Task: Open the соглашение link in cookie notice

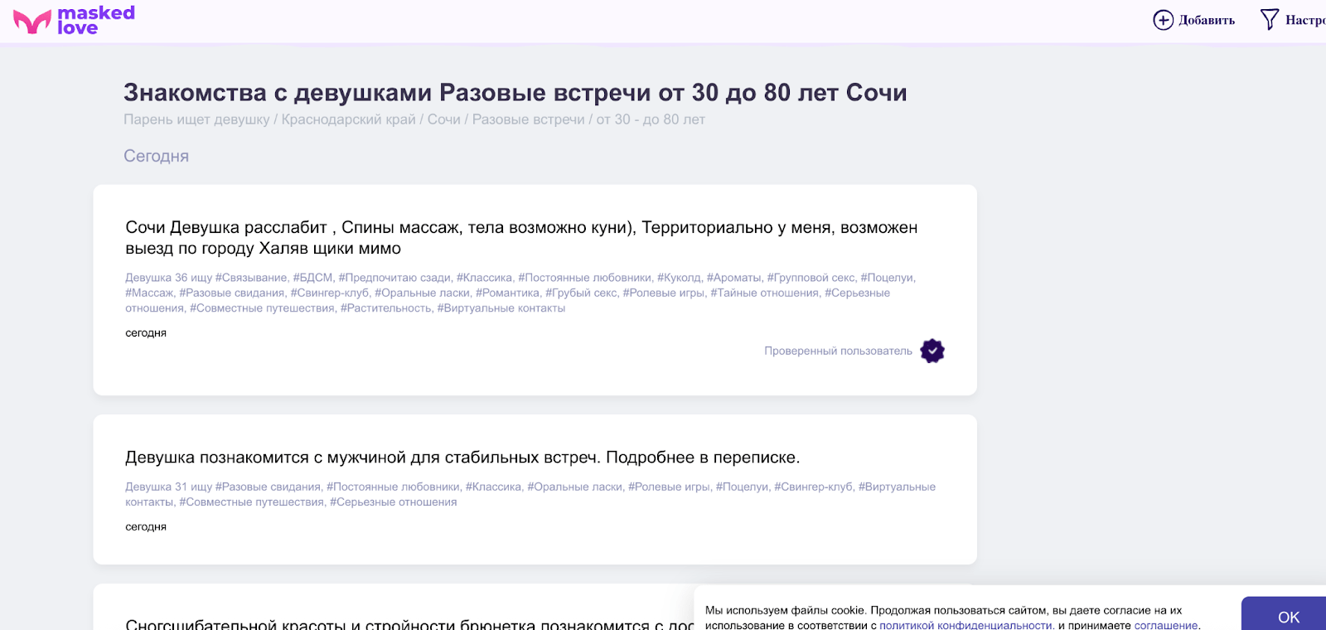Action: pos(1166,625)
